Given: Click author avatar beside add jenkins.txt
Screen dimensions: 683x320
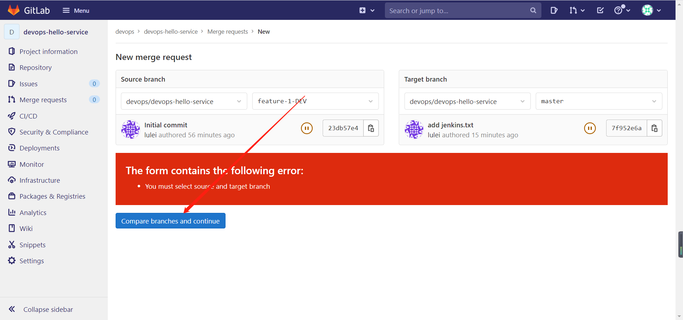Looking at the screenshot, I should click(x=414, y=129).
